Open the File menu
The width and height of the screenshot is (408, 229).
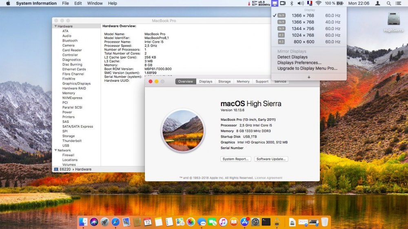click(x=65, y=3)
